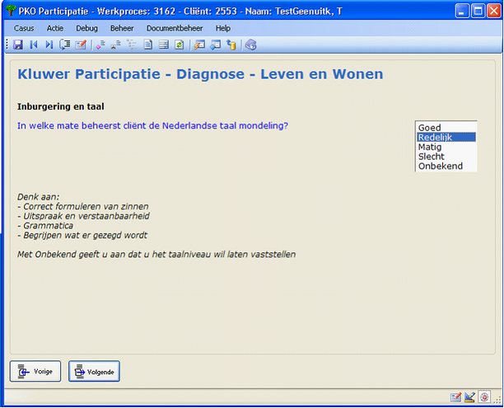This screenshot has height=408, width=504.
Task: Open the Actie menu
Action: click(x=55, y=28)
